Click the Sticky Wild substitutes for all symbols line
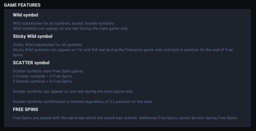Image resolution: width=256 pixels, height=131 pixels. tap(48, 45)
